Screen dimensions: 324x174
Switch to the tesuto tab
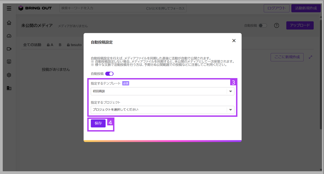tap(74, 45)
